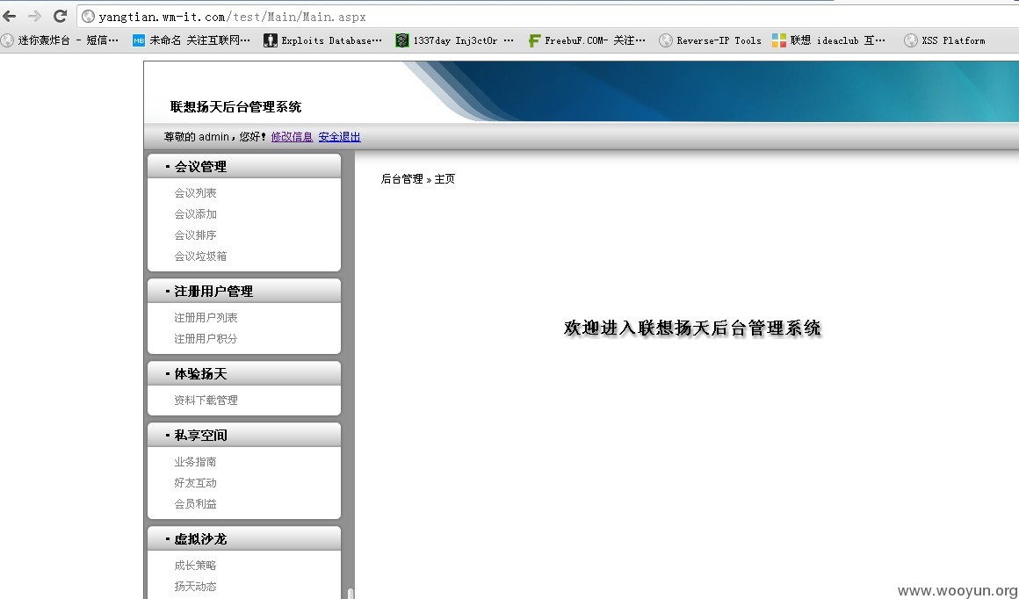Open 会员利益 in the sidebar
Image resolution: width=1019 pixels, height=599 pixels.
195,503
